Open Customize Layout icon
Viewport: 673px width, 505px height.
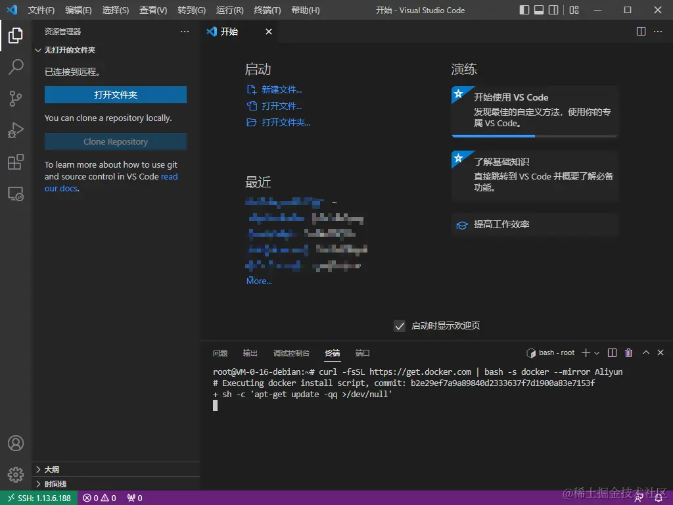(574, 10)
